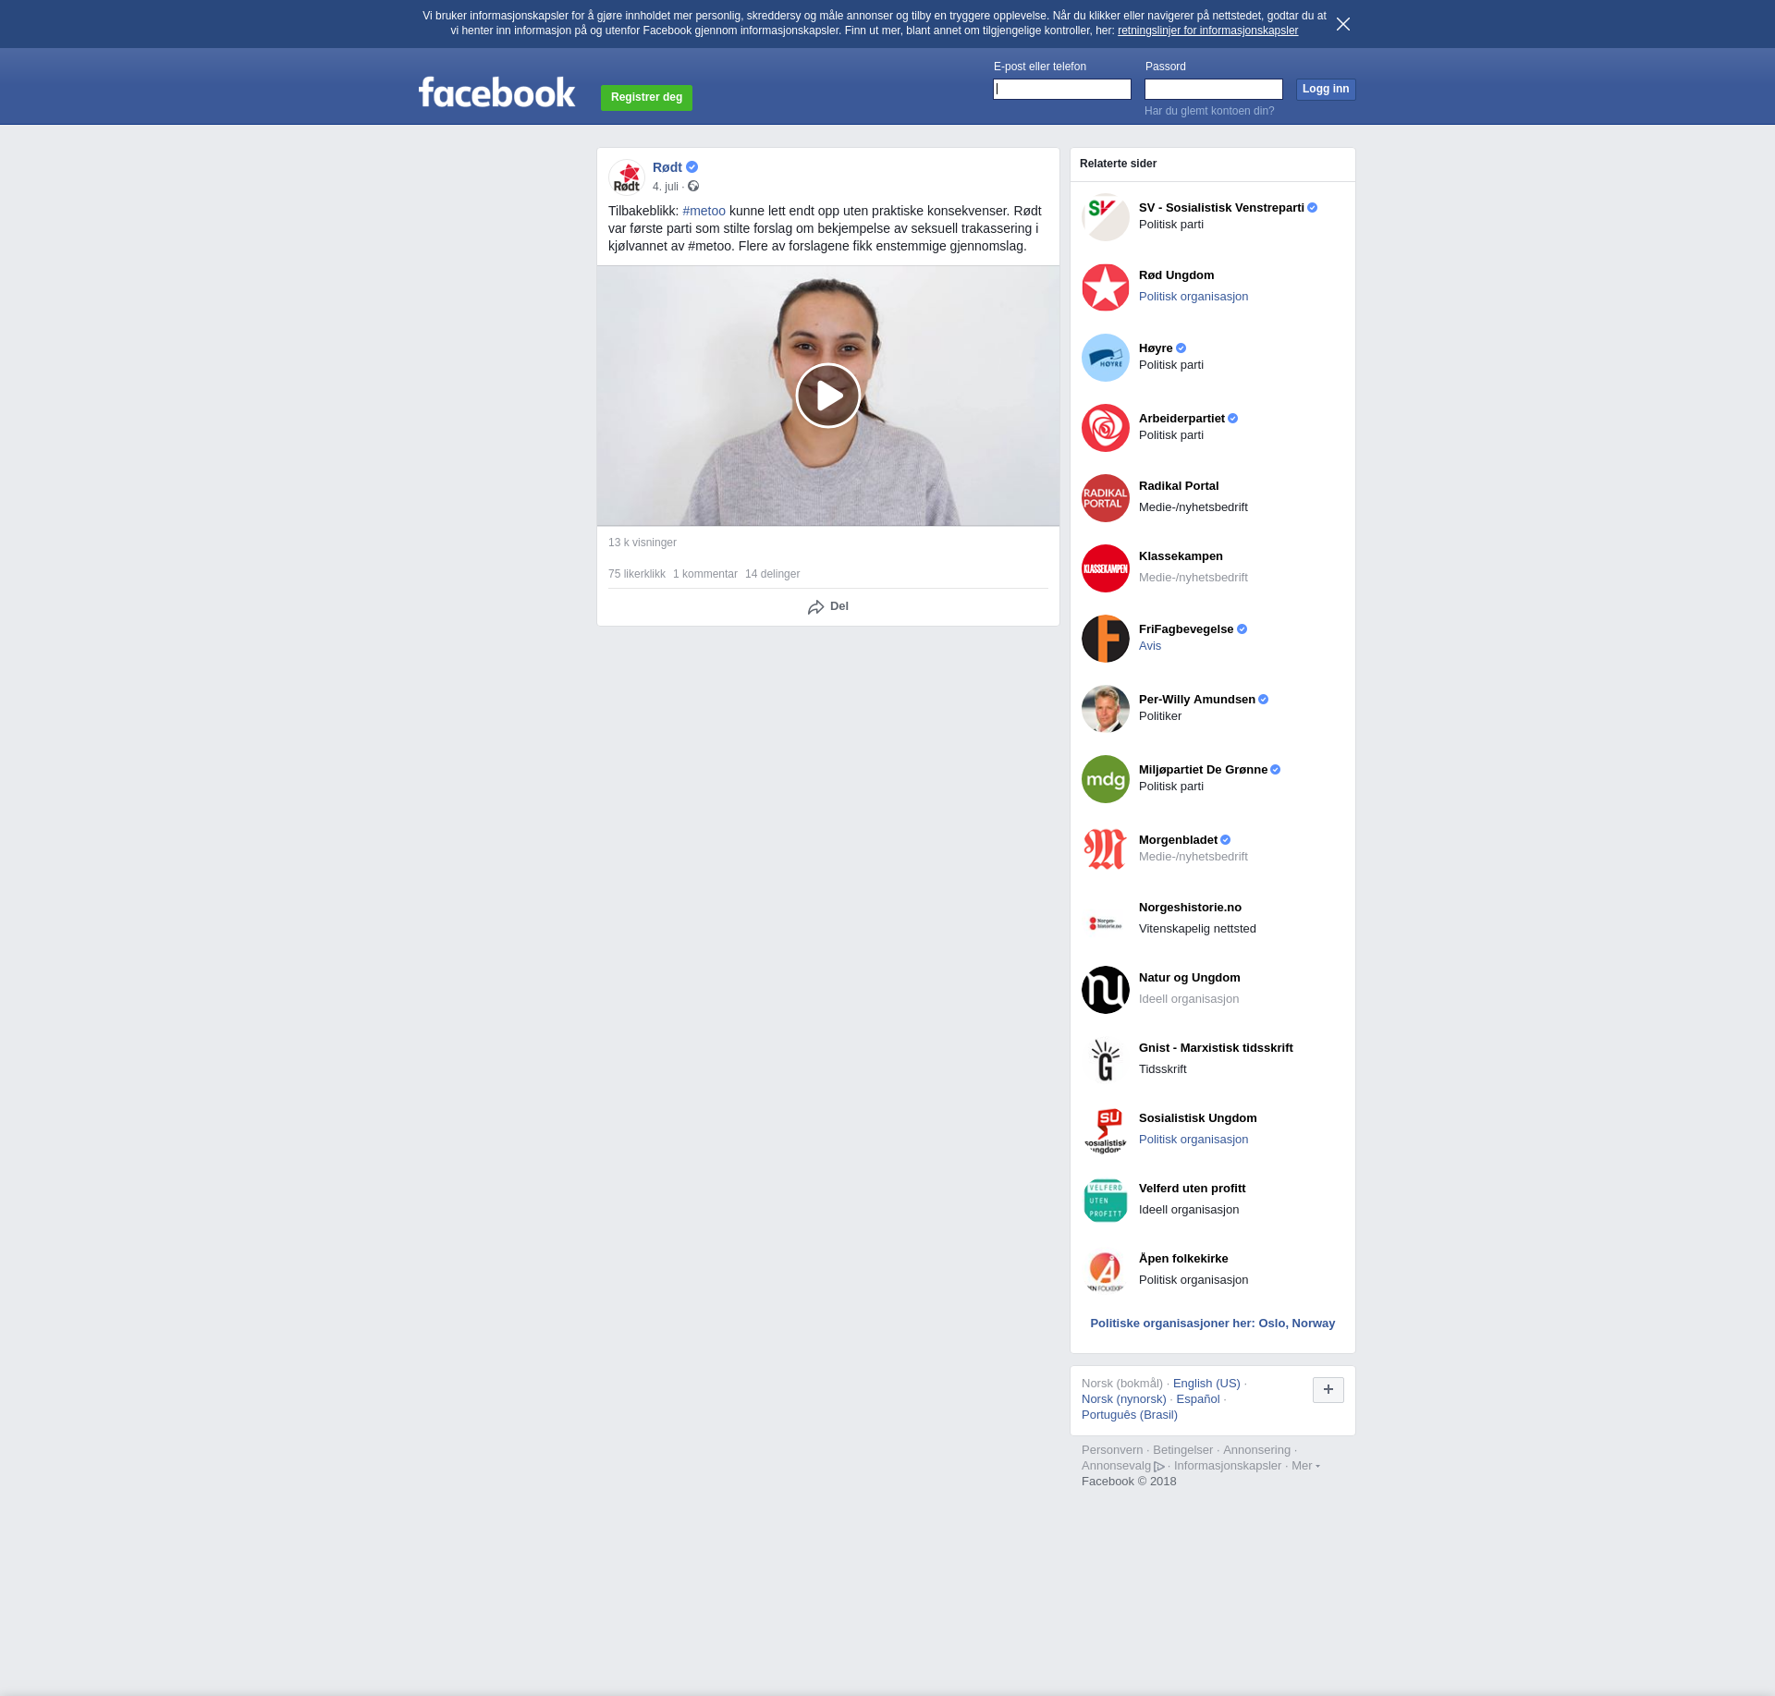
Task: Open the Rødt page name link
Action: (x=667, y=167)
